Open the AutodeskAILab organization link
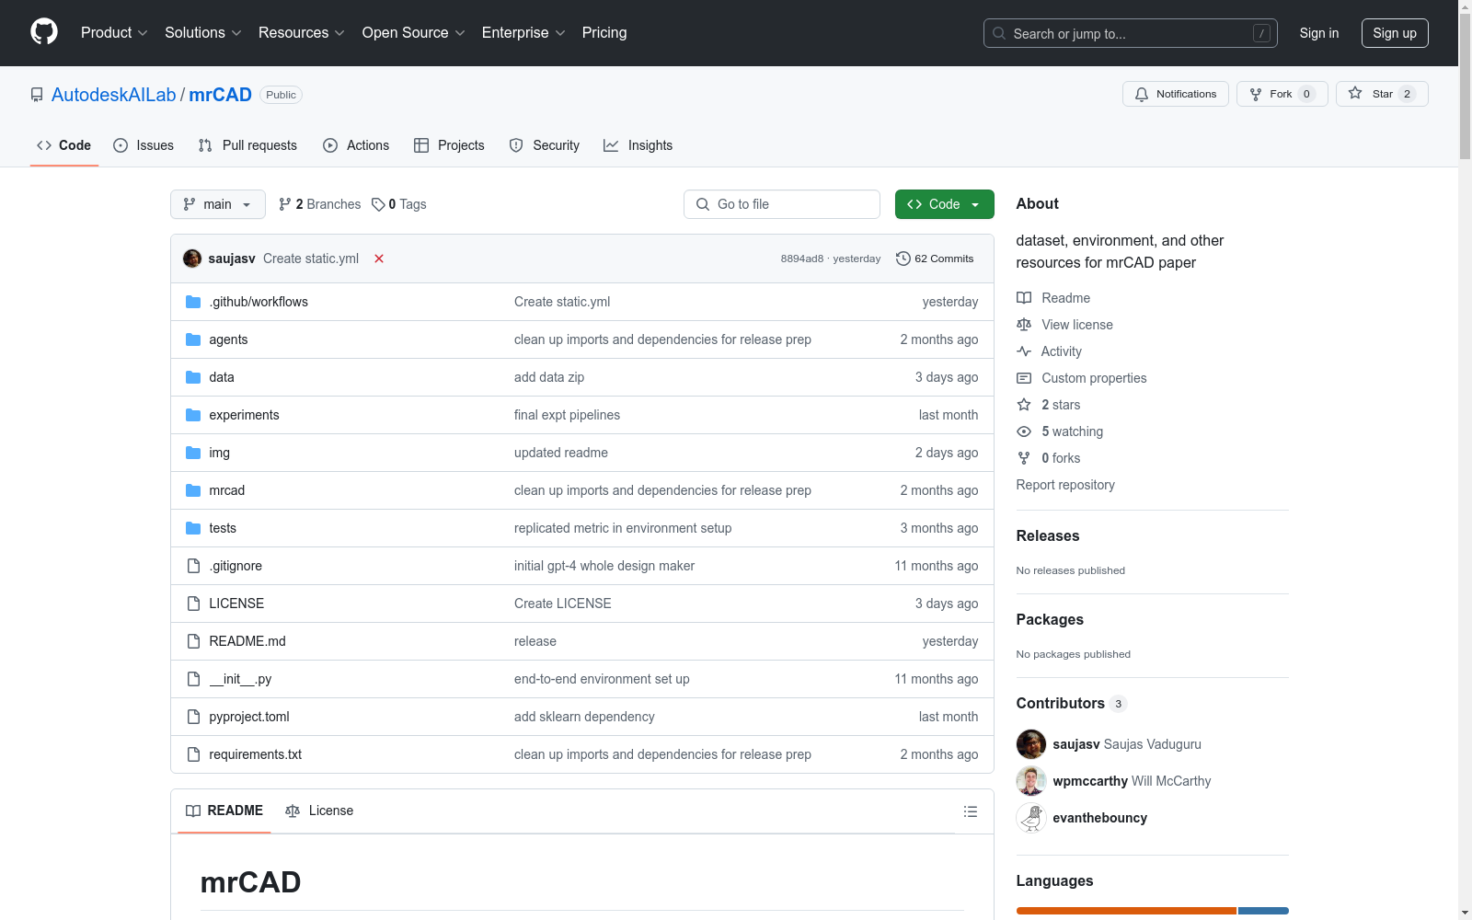 (113, 95)
